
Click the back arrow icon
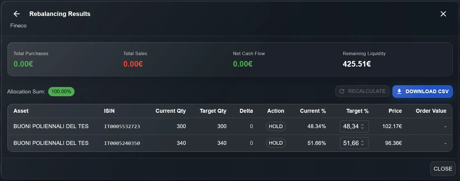(x=17, y=14)
